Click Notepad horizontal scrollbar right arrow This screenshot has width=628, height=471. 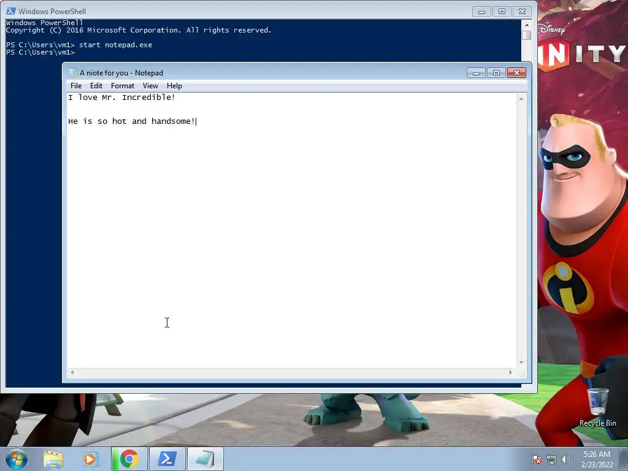click(511, 372)
